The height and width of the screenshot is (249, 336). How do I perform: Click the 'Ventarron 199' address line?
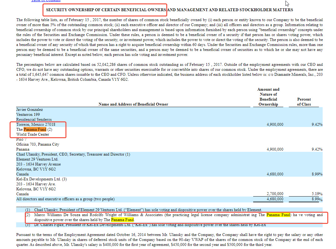click(28, 115)
